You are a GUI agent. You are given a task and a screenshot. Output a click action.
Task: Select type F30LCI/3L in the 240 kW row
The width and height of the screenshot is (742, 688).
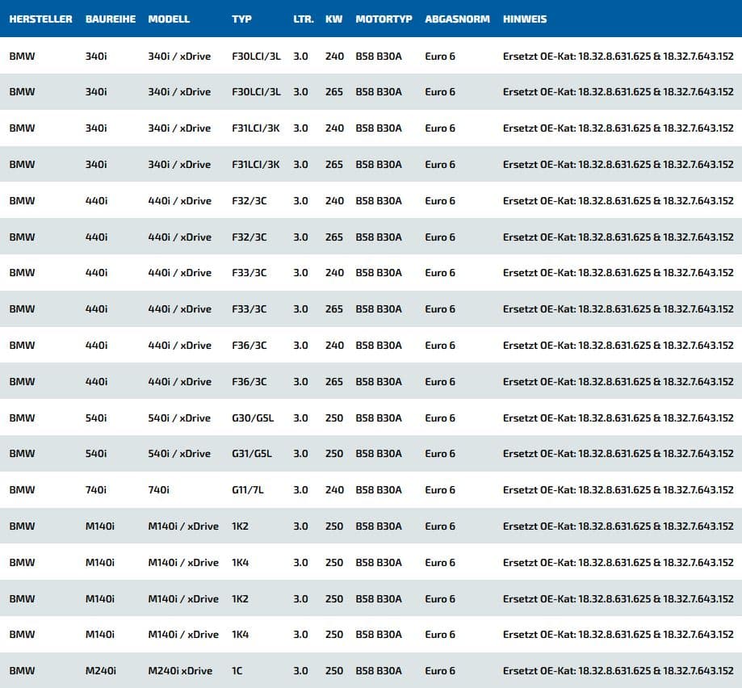256,56
